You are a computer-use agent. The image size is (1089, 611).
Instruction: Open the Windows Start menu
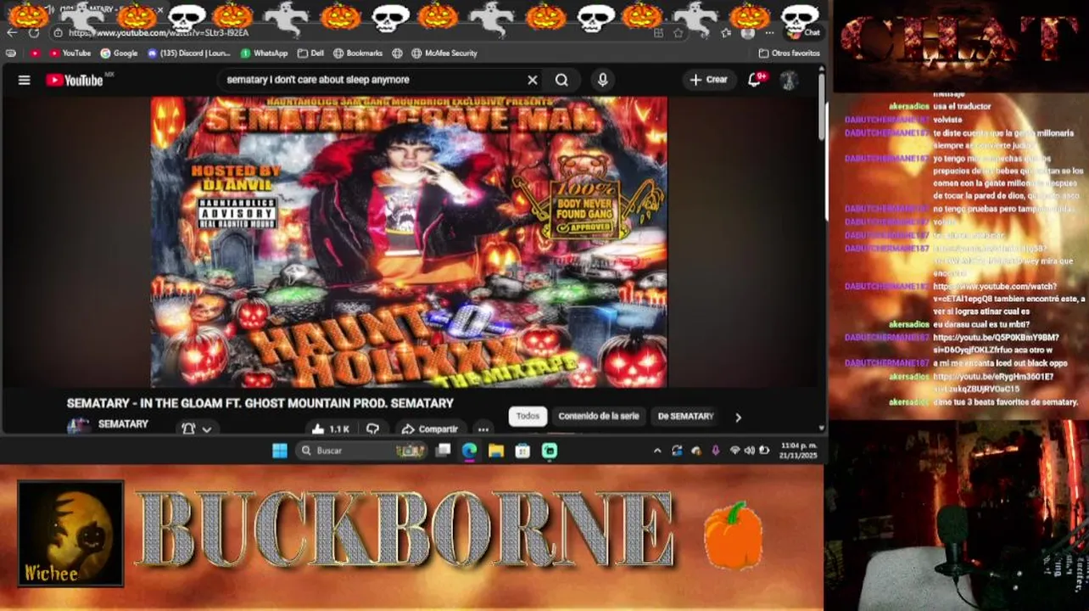279,451
